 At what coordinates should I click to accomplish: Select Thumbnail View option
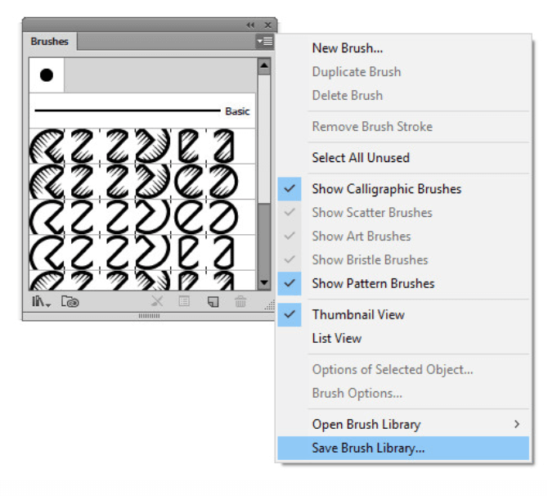403,314
